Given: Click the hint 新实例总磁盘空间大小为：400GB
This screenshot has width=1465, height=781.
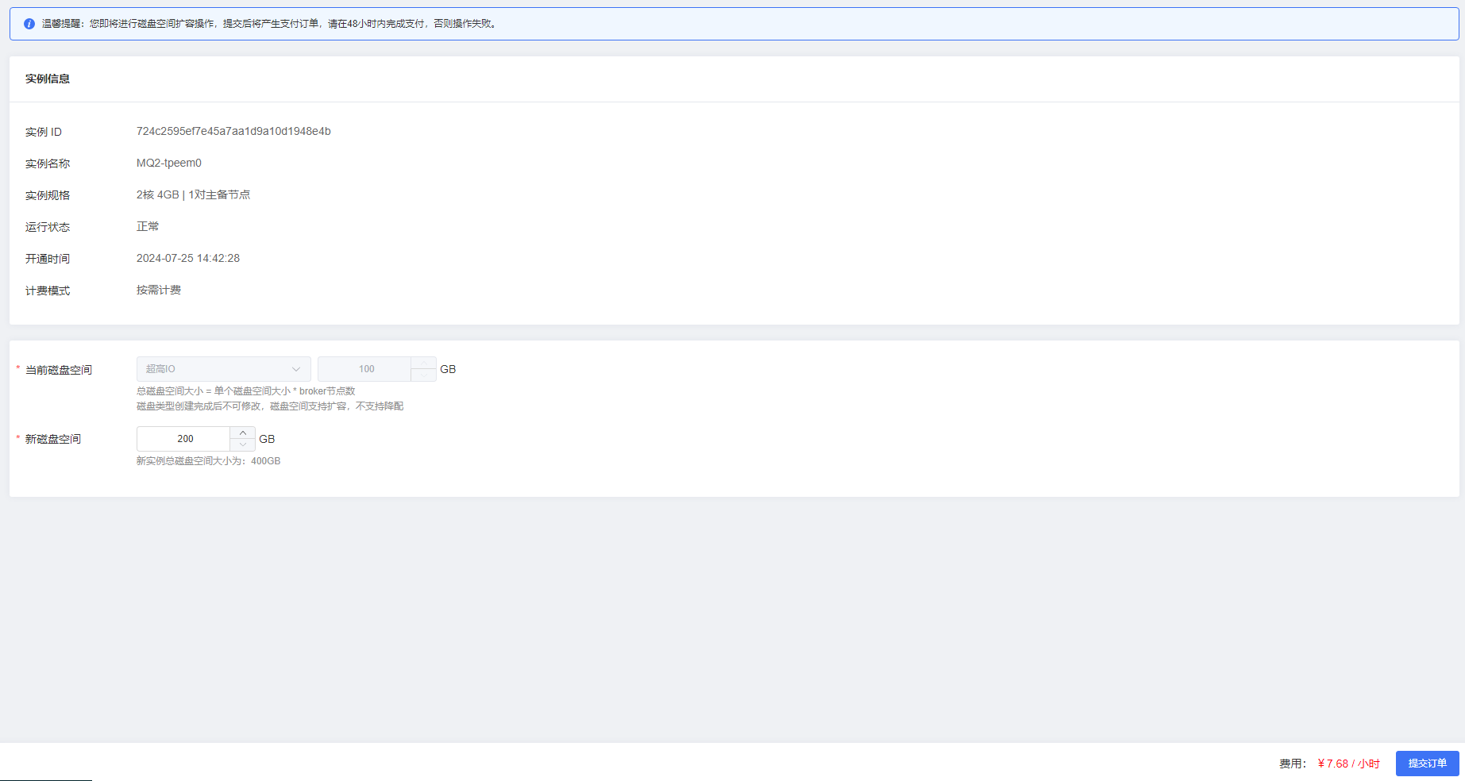Looking at the screenshot, I should (x=208, y=461).
